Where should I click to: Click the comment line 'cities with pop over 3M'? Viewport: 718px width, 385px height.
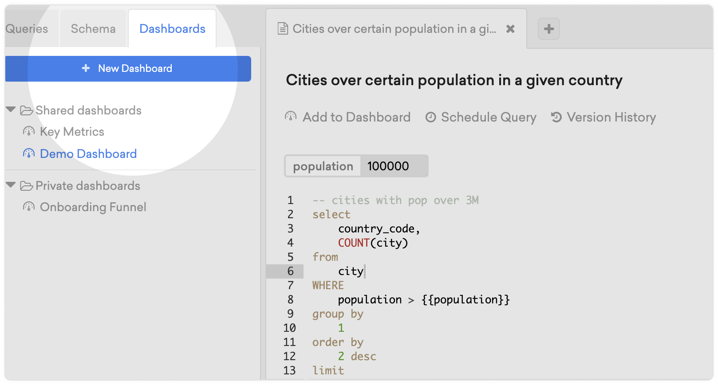[x=395, y=200]
